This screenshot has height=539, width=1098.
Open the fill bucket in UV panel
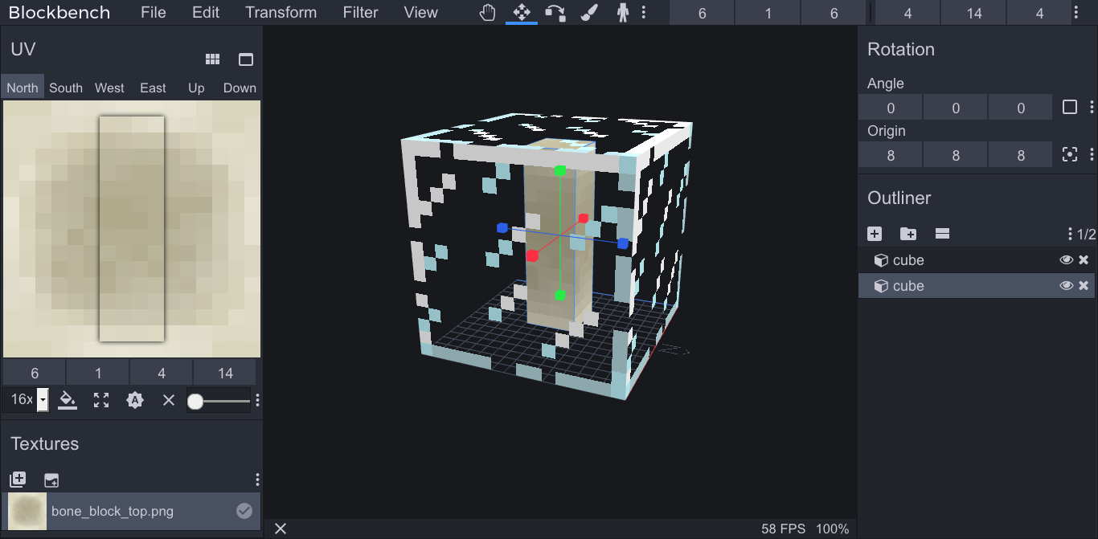tap(68, 399)
